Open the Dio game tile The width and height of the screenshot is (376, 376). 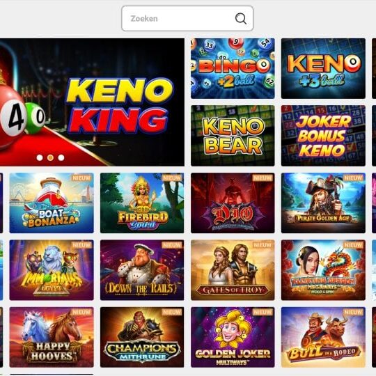(233, 203)
